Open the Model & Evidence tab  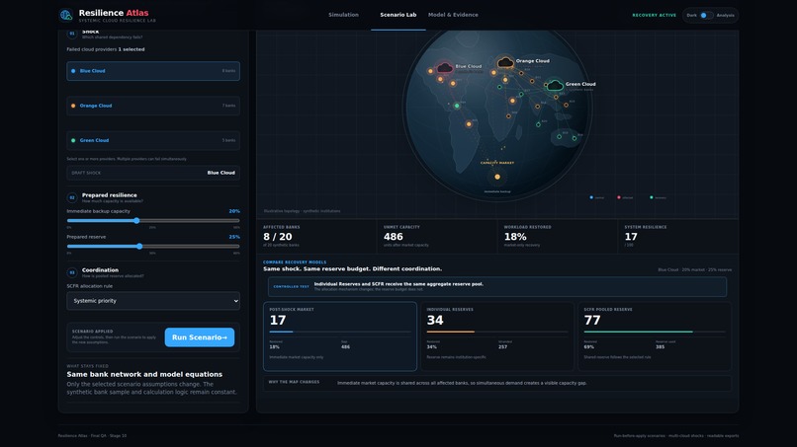tap(453, 15)
